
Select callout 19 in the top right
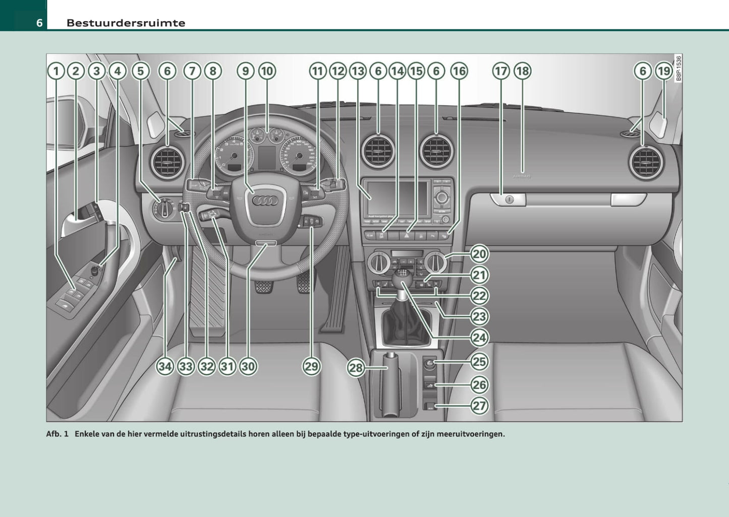tap(663, 71)
